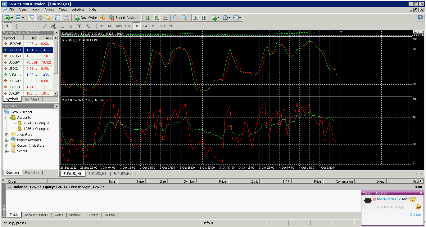Open the Charts menu
This screenshot has width=426, height=227.
tap(49, 10)
